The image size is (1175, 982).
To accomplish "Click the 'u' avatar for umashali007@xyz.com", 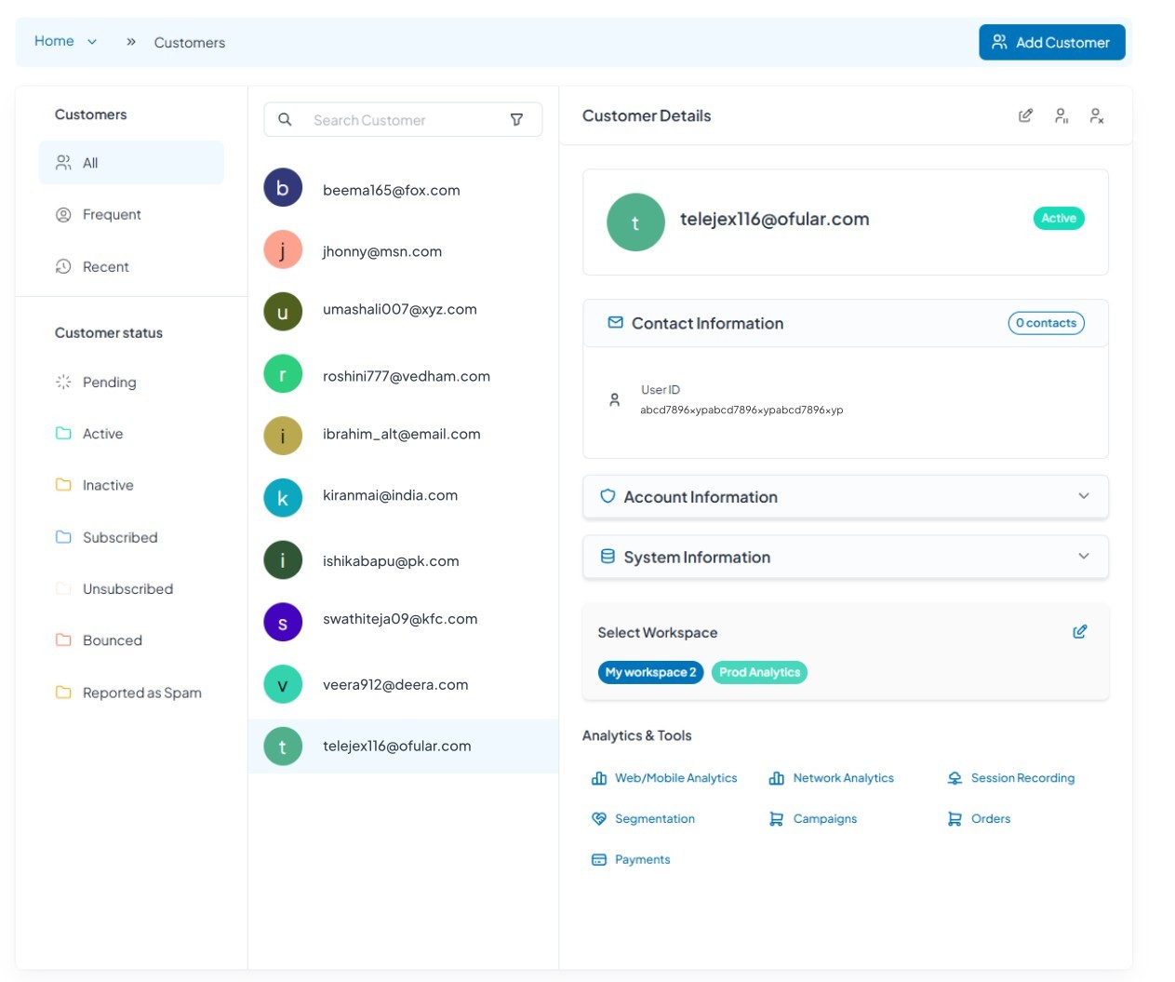I will pos(283,312).
